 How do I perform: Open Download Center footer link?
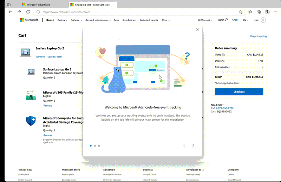click(x=69, y=180)
